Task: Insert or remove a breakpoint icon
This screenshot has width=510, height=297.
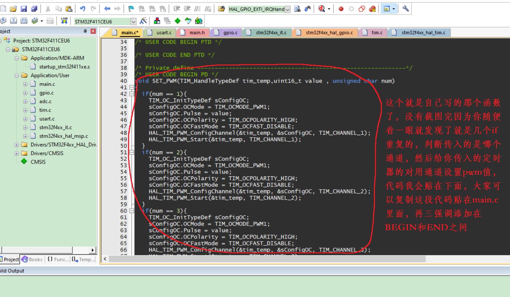Action: click(x=341, y=9)
